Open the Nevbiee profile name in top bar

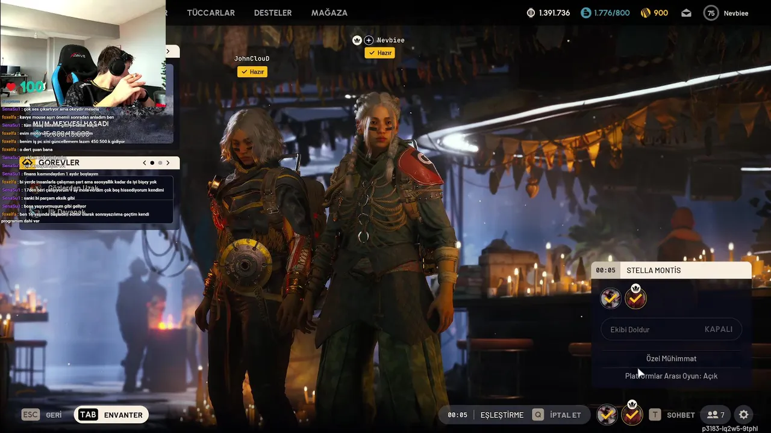pos(736,13)
